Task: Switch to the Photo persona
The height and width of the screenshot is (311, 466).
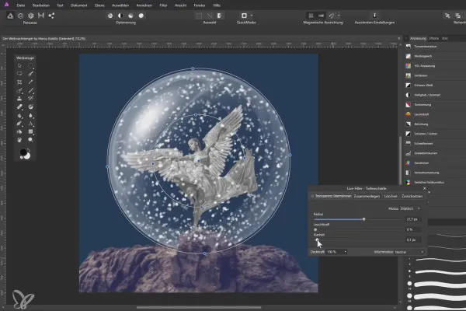Action: click(x=10, y=16)
